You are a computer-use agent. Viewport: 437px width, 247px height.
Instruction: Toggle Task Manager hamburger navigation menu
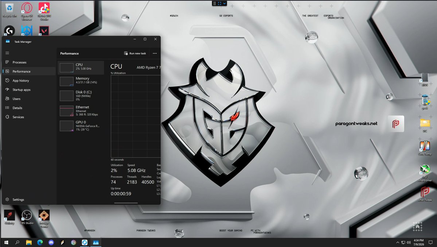click(x=7, y=53)
